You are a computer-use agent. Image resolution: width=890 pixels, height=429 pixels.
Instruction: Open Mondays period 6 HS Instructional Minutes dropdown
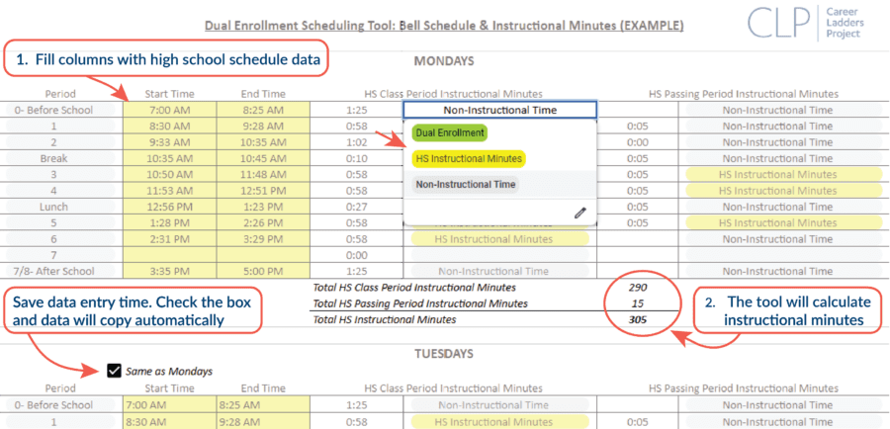(x=500, y=239)
